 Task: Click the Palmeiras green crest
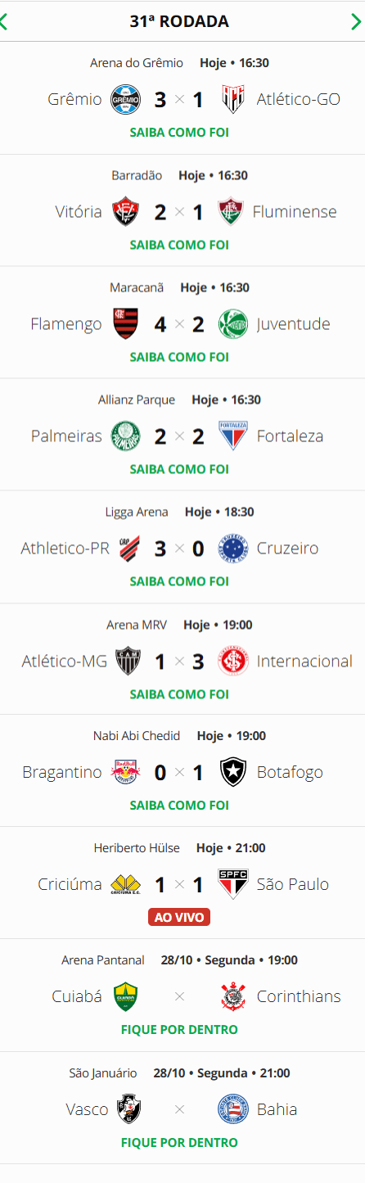[126, 436]
